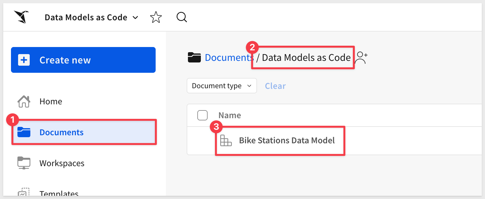Toggle the select-all checkbox by Name

click(x=202, y=115)
